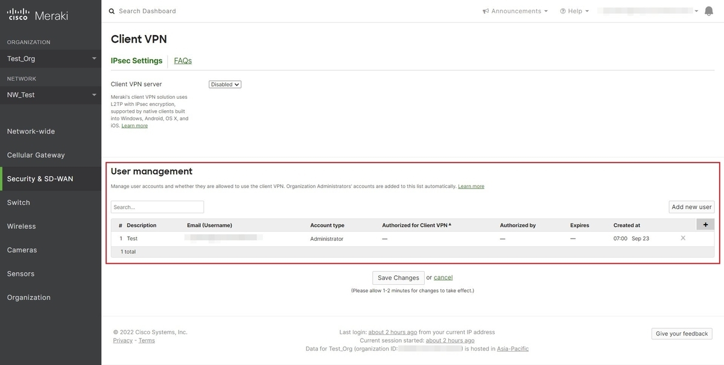Remove the Test user via the X icon
The width and height of the screenshot is (724, 365).
682,238
